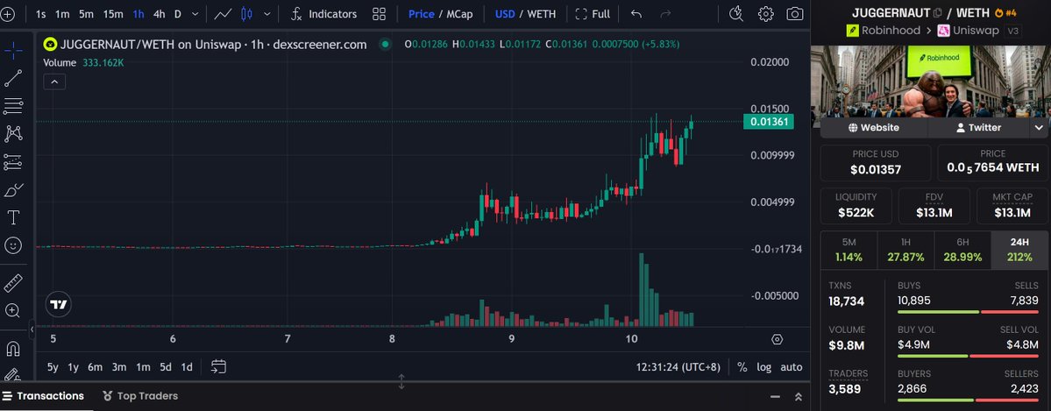
Task: Open the emoji icons tool
Action: point(13,245)
